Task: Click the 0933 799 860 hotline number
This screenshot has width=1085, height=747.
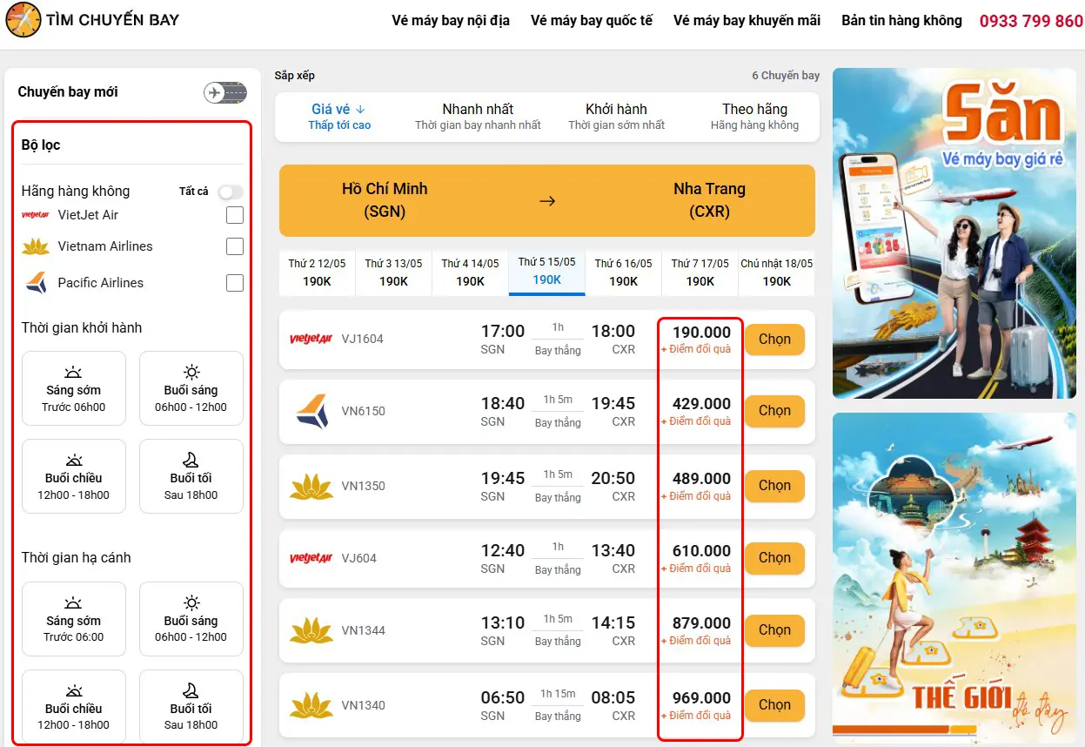Action: tap(1031, 21)
